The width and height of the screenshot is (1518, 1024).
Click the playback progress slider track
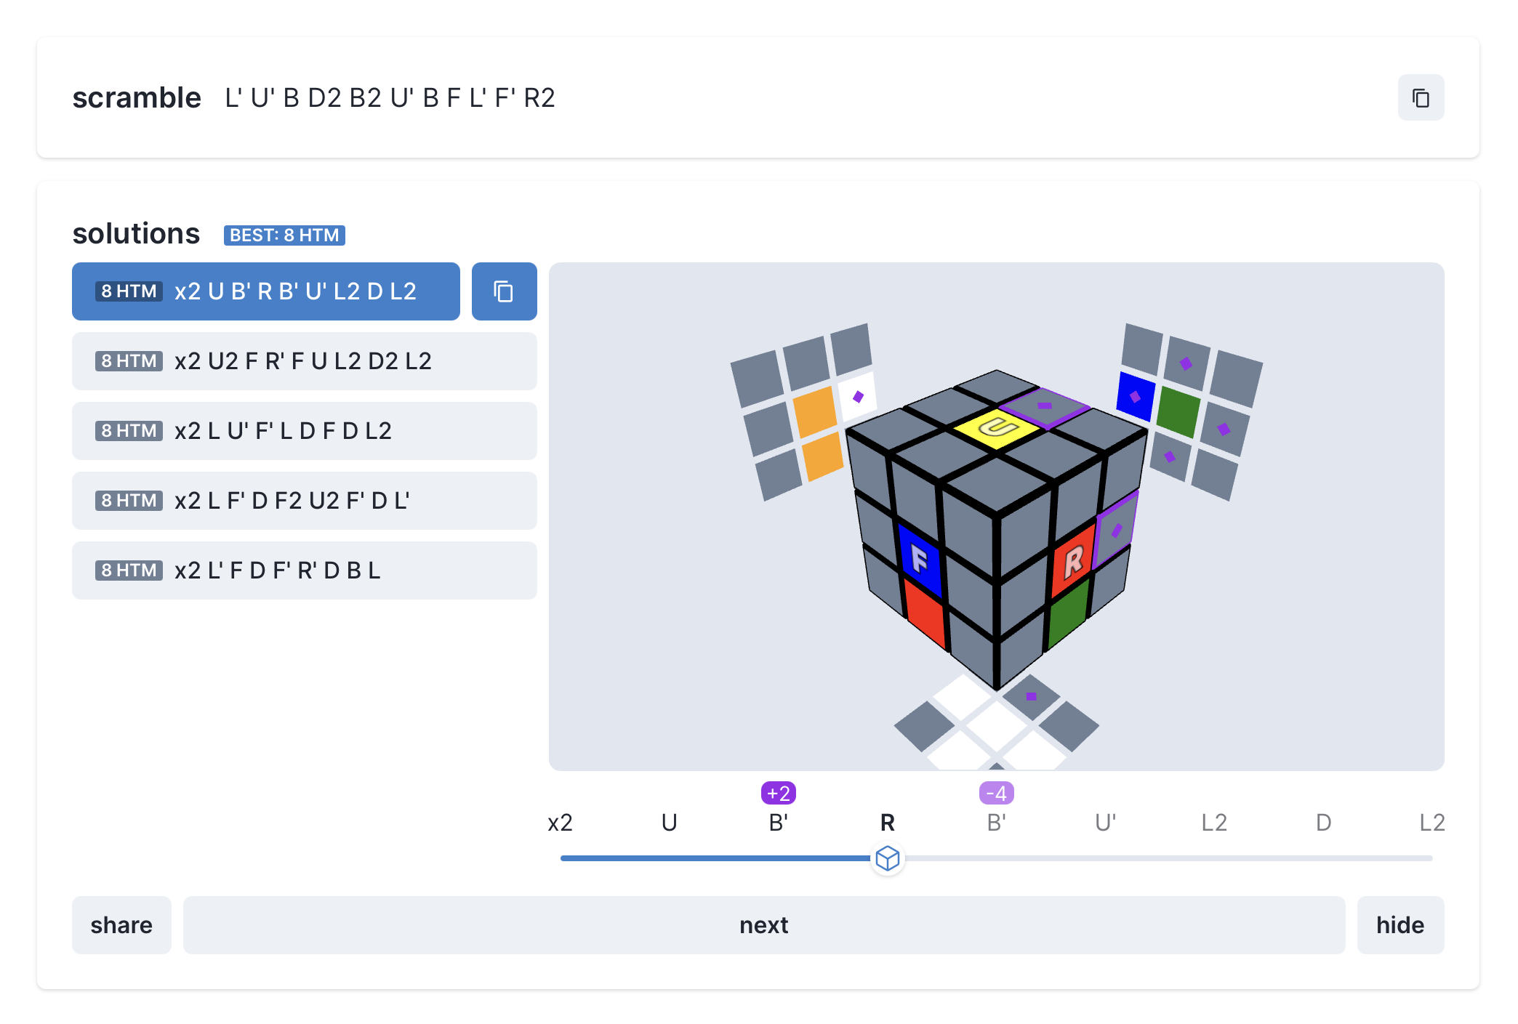[1163, 858]
